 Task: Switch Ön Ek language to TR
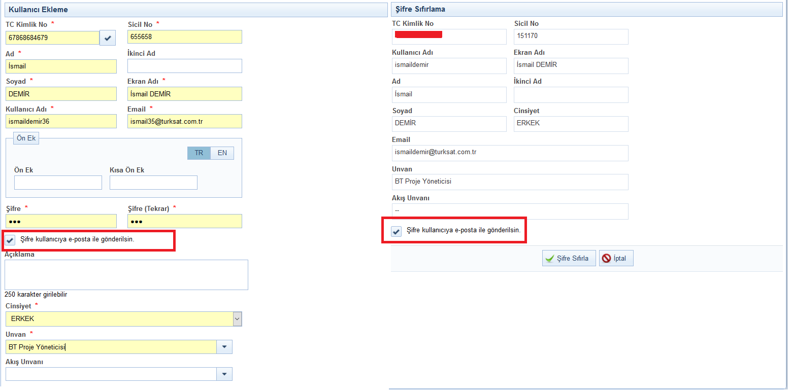point(199,153)
